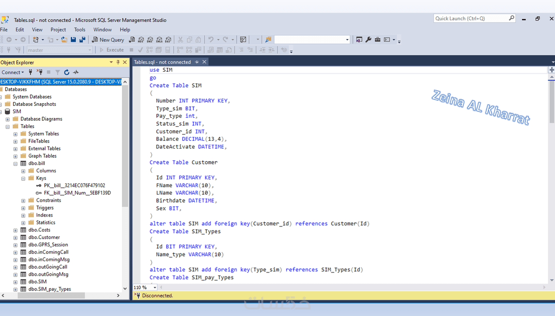
Task: Pin the Object Explorer panel to auto-hide
Action: [118, 62]
